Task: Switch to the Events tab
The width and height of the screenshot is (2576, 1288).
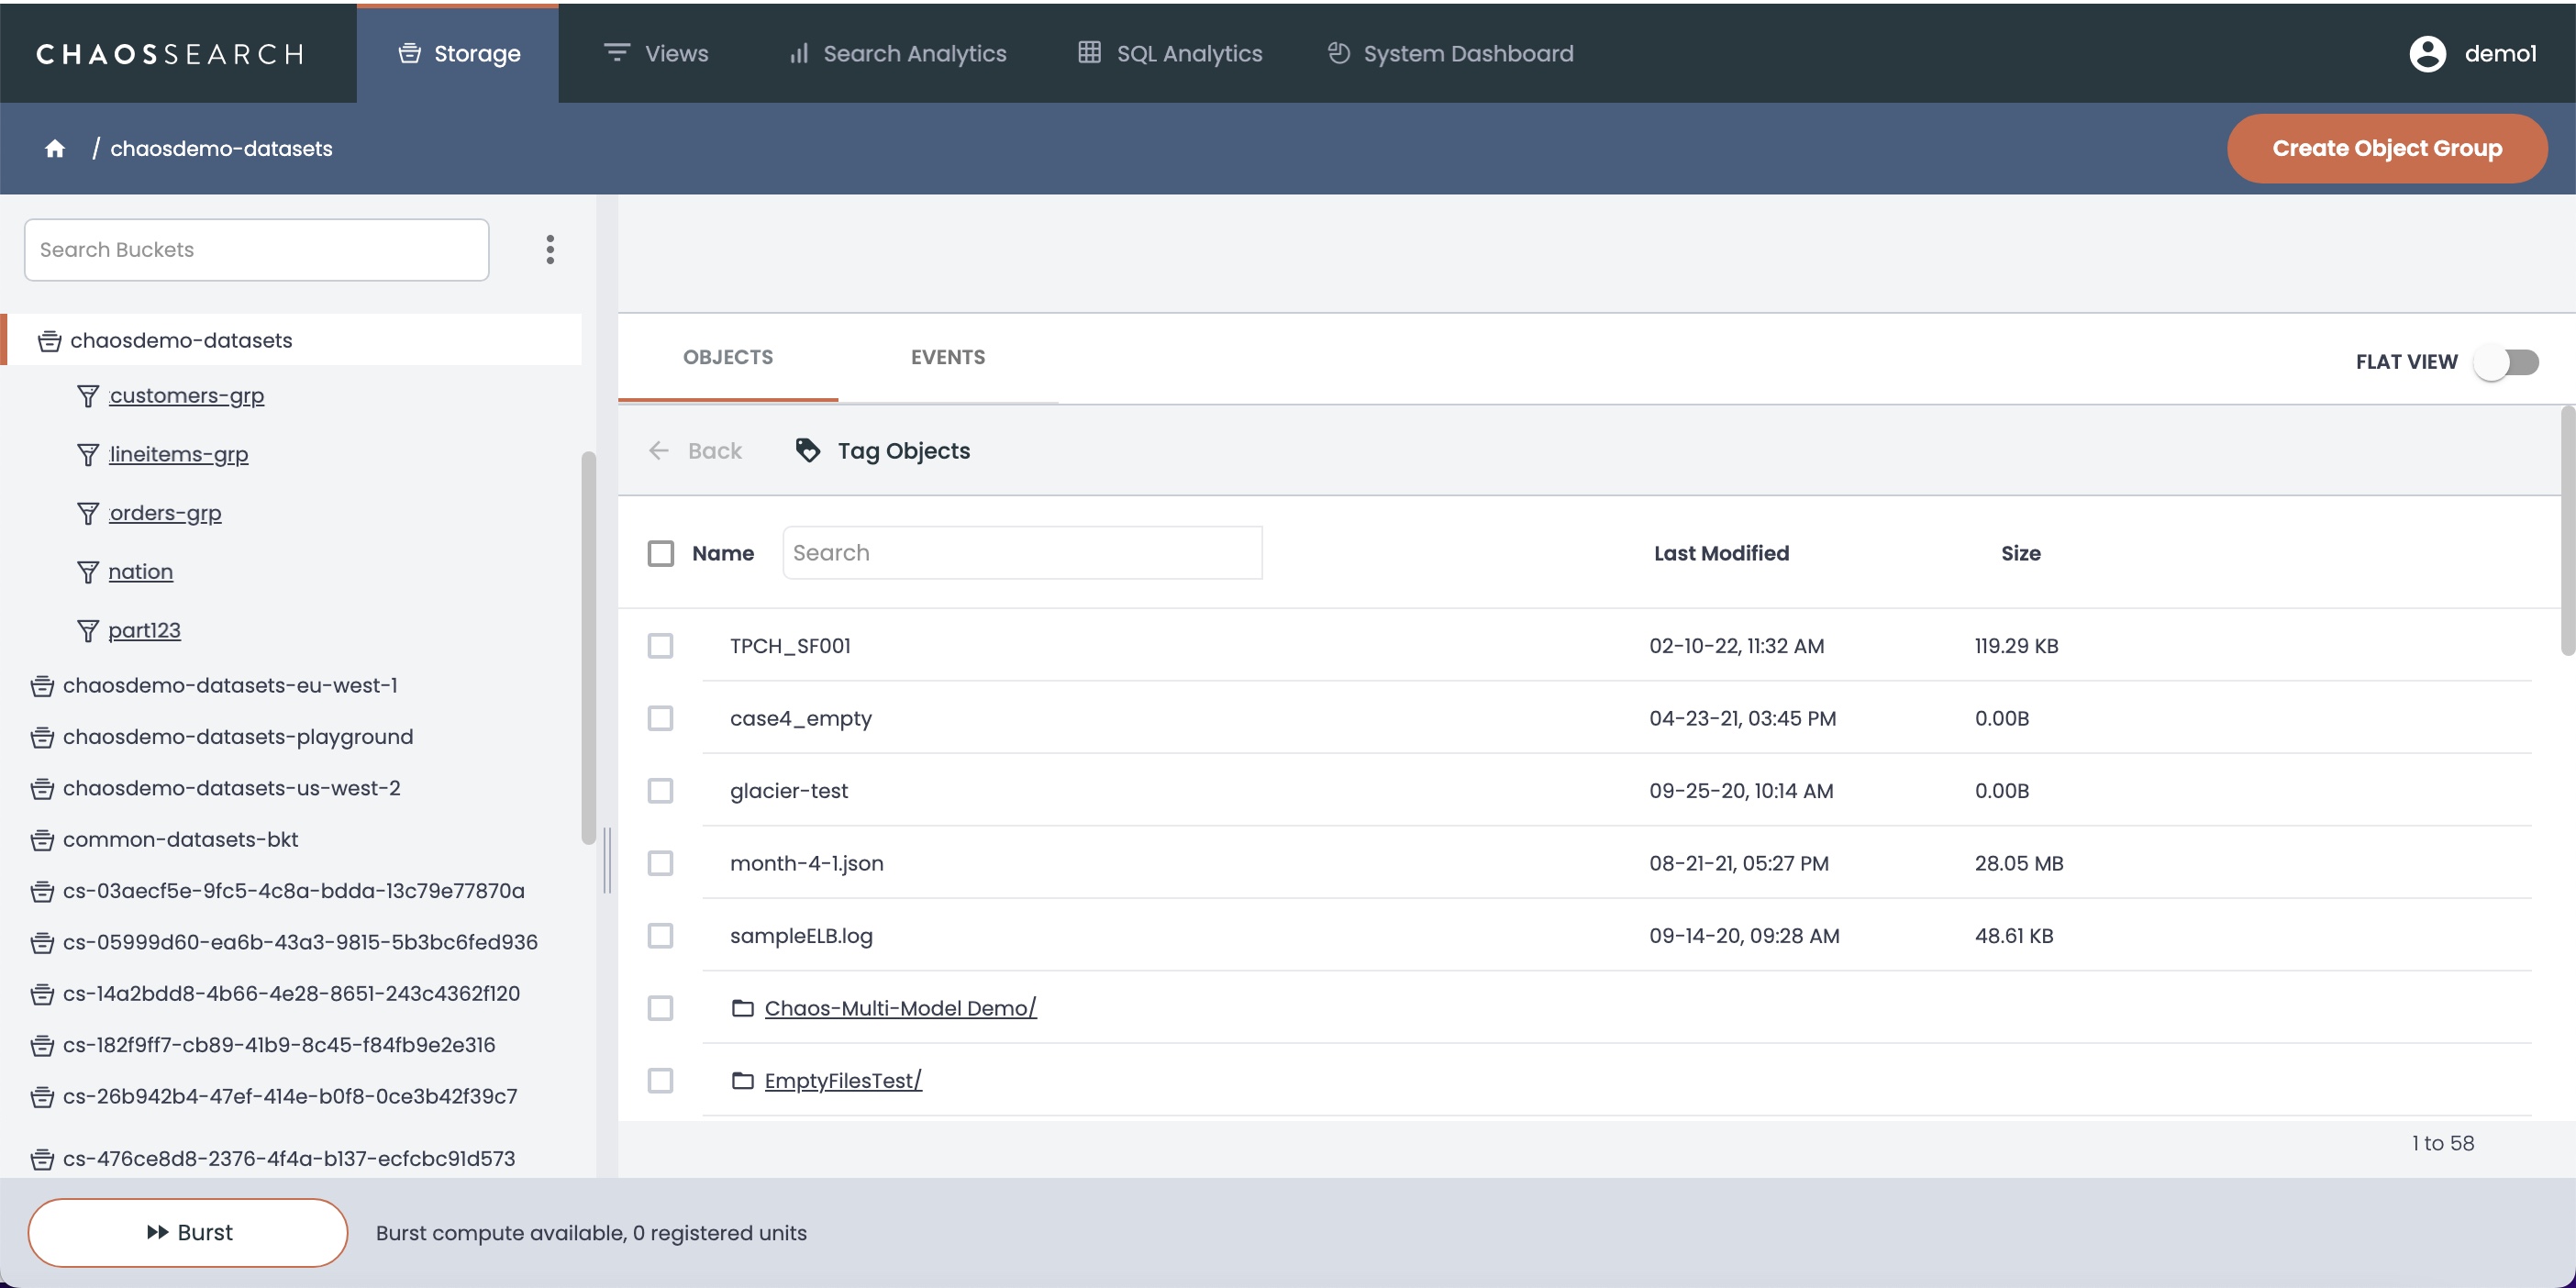Action: [947, 357]
